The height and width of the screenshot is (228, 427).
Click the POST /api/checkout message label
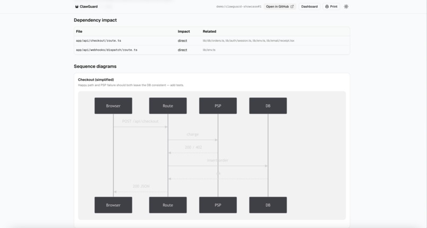coord(140,121)
